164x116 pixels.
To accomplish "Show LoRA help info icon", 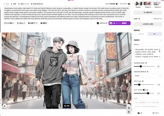I will (139, 19).
